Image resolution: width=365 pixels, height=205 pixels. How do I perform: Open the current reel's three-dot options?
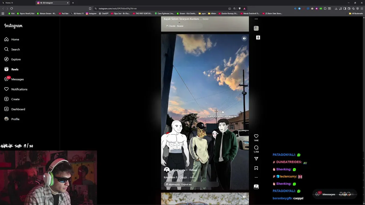pyautogui.click(x=256, y=177)
